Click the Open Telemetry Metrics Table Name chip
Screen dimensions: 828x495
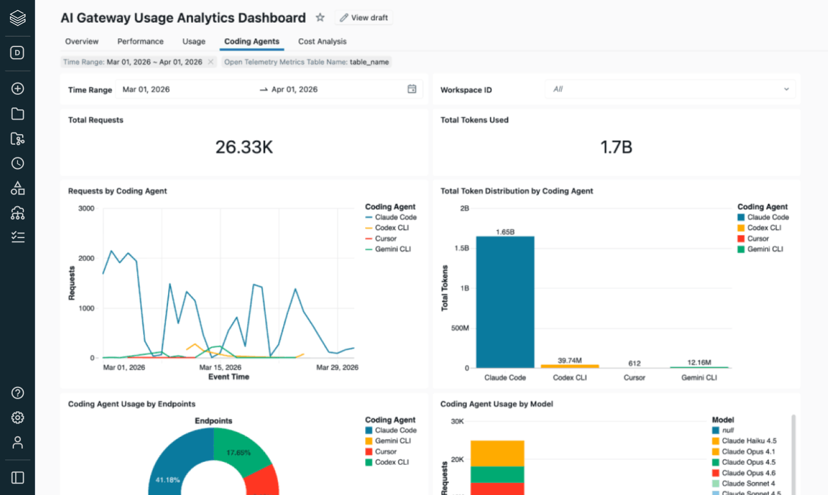[306, 62]
